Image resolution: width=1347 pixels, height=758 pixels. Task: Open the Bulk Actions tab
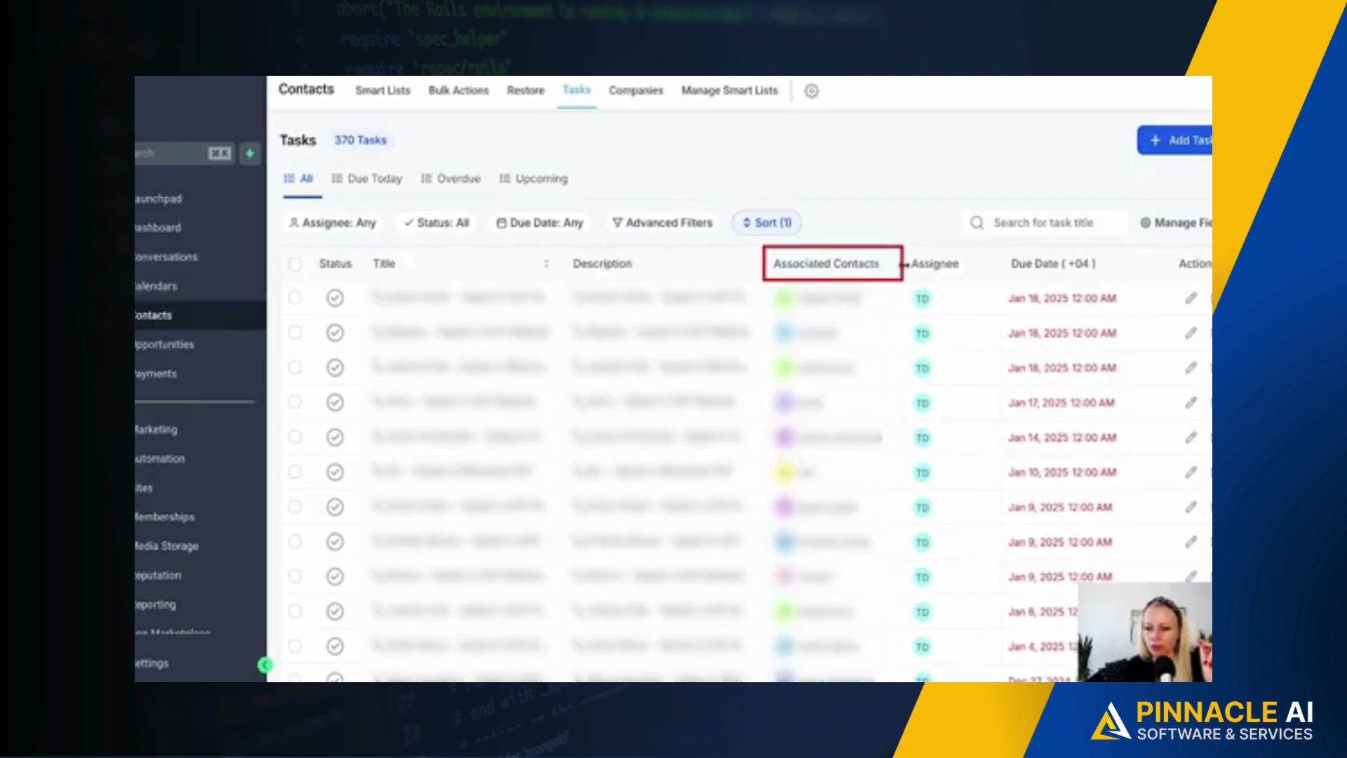458,91
